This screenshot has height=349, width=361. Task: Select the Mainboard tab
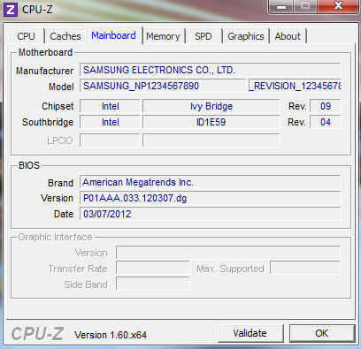point(114,35)
